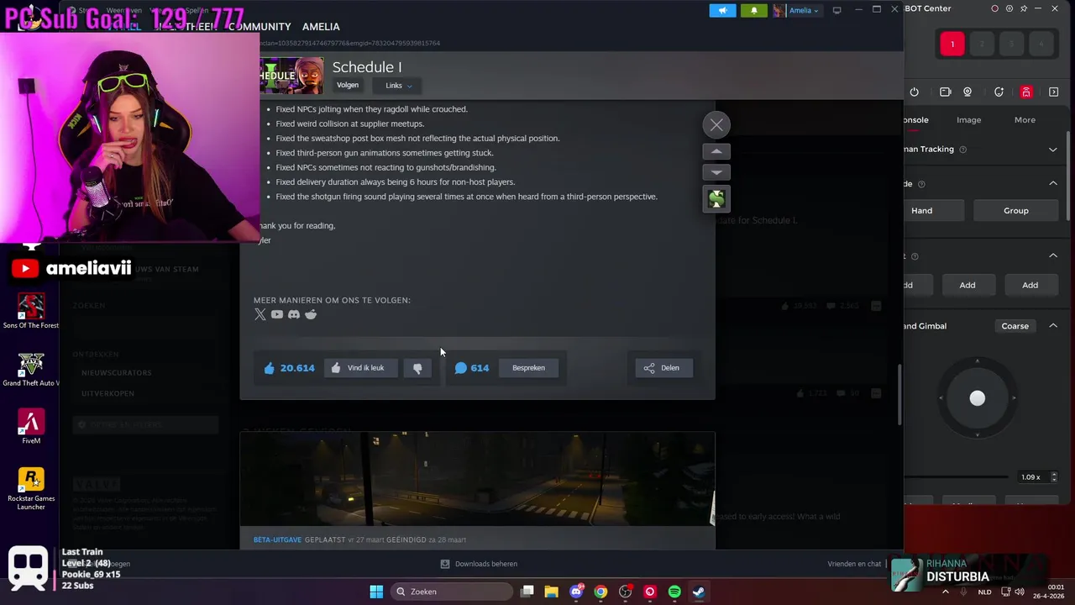Select device slot 2 in OBSBOT Center

tap(982, 44)
